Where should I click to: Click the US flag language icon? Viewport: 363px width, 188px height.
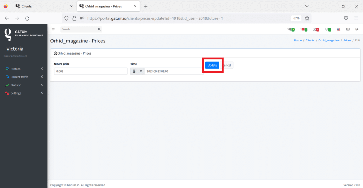339,30
